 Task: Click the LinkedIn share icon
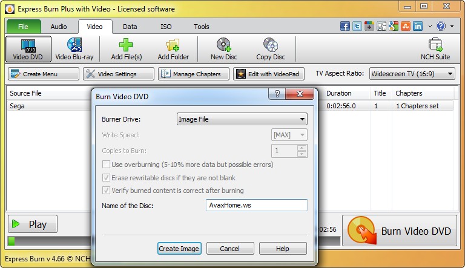pos(418,27)
